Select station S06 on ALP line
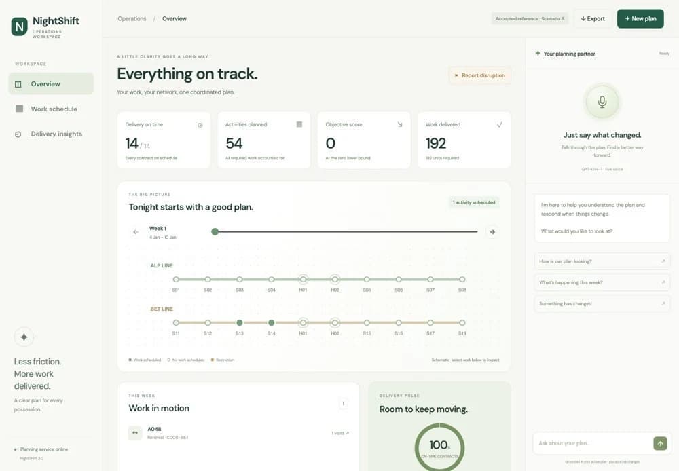 tap(399, 279)
